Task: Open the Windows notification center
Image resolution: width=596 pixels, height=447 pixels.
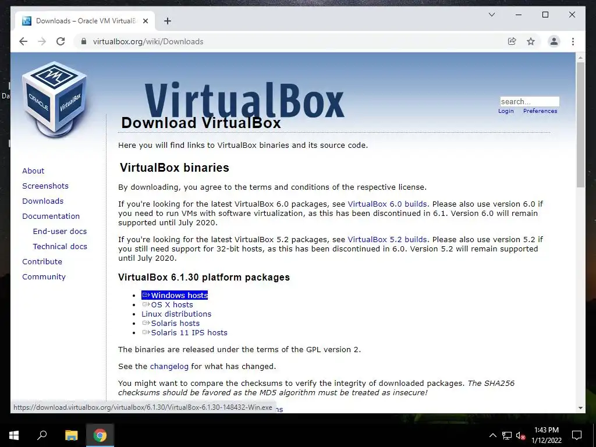Action: pyautogui.click(x=577, y=435)
